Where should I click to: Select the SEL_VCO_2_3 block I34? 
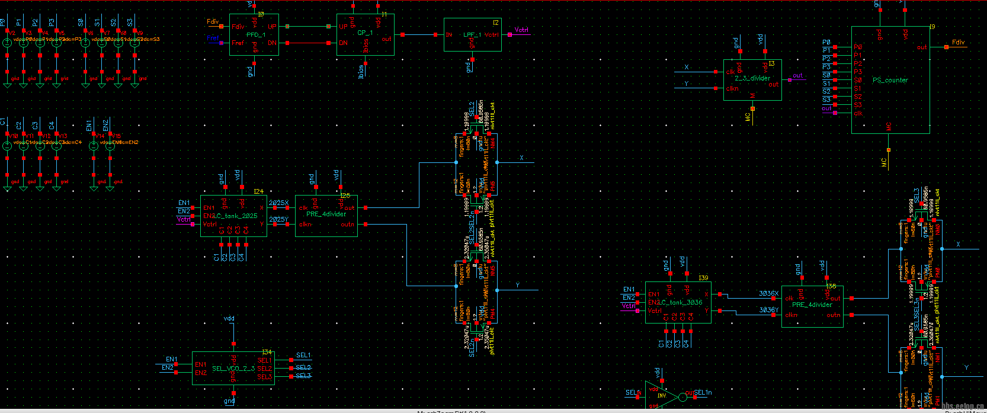[233, 369]
